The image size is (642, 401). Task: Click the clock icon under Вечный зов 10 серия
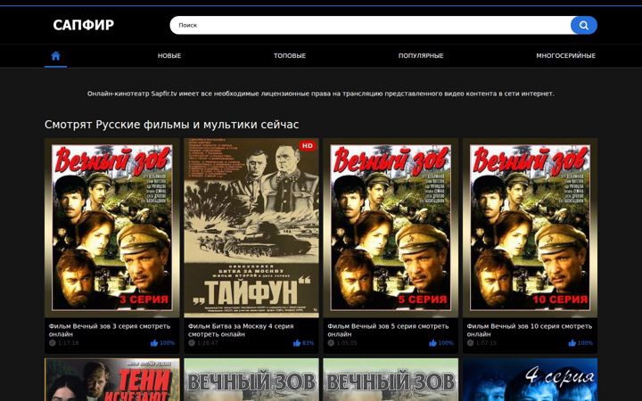click(x=470, y=343)
